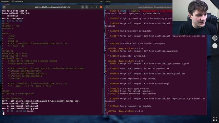Click the disc icon in the dock
This screenshot has height=123, width=219.
pyautogui.click(x=215, y=46)
